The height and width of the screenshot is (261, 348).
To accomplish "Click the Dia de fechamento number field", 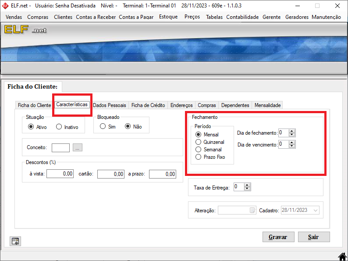I will pos(284,133).
